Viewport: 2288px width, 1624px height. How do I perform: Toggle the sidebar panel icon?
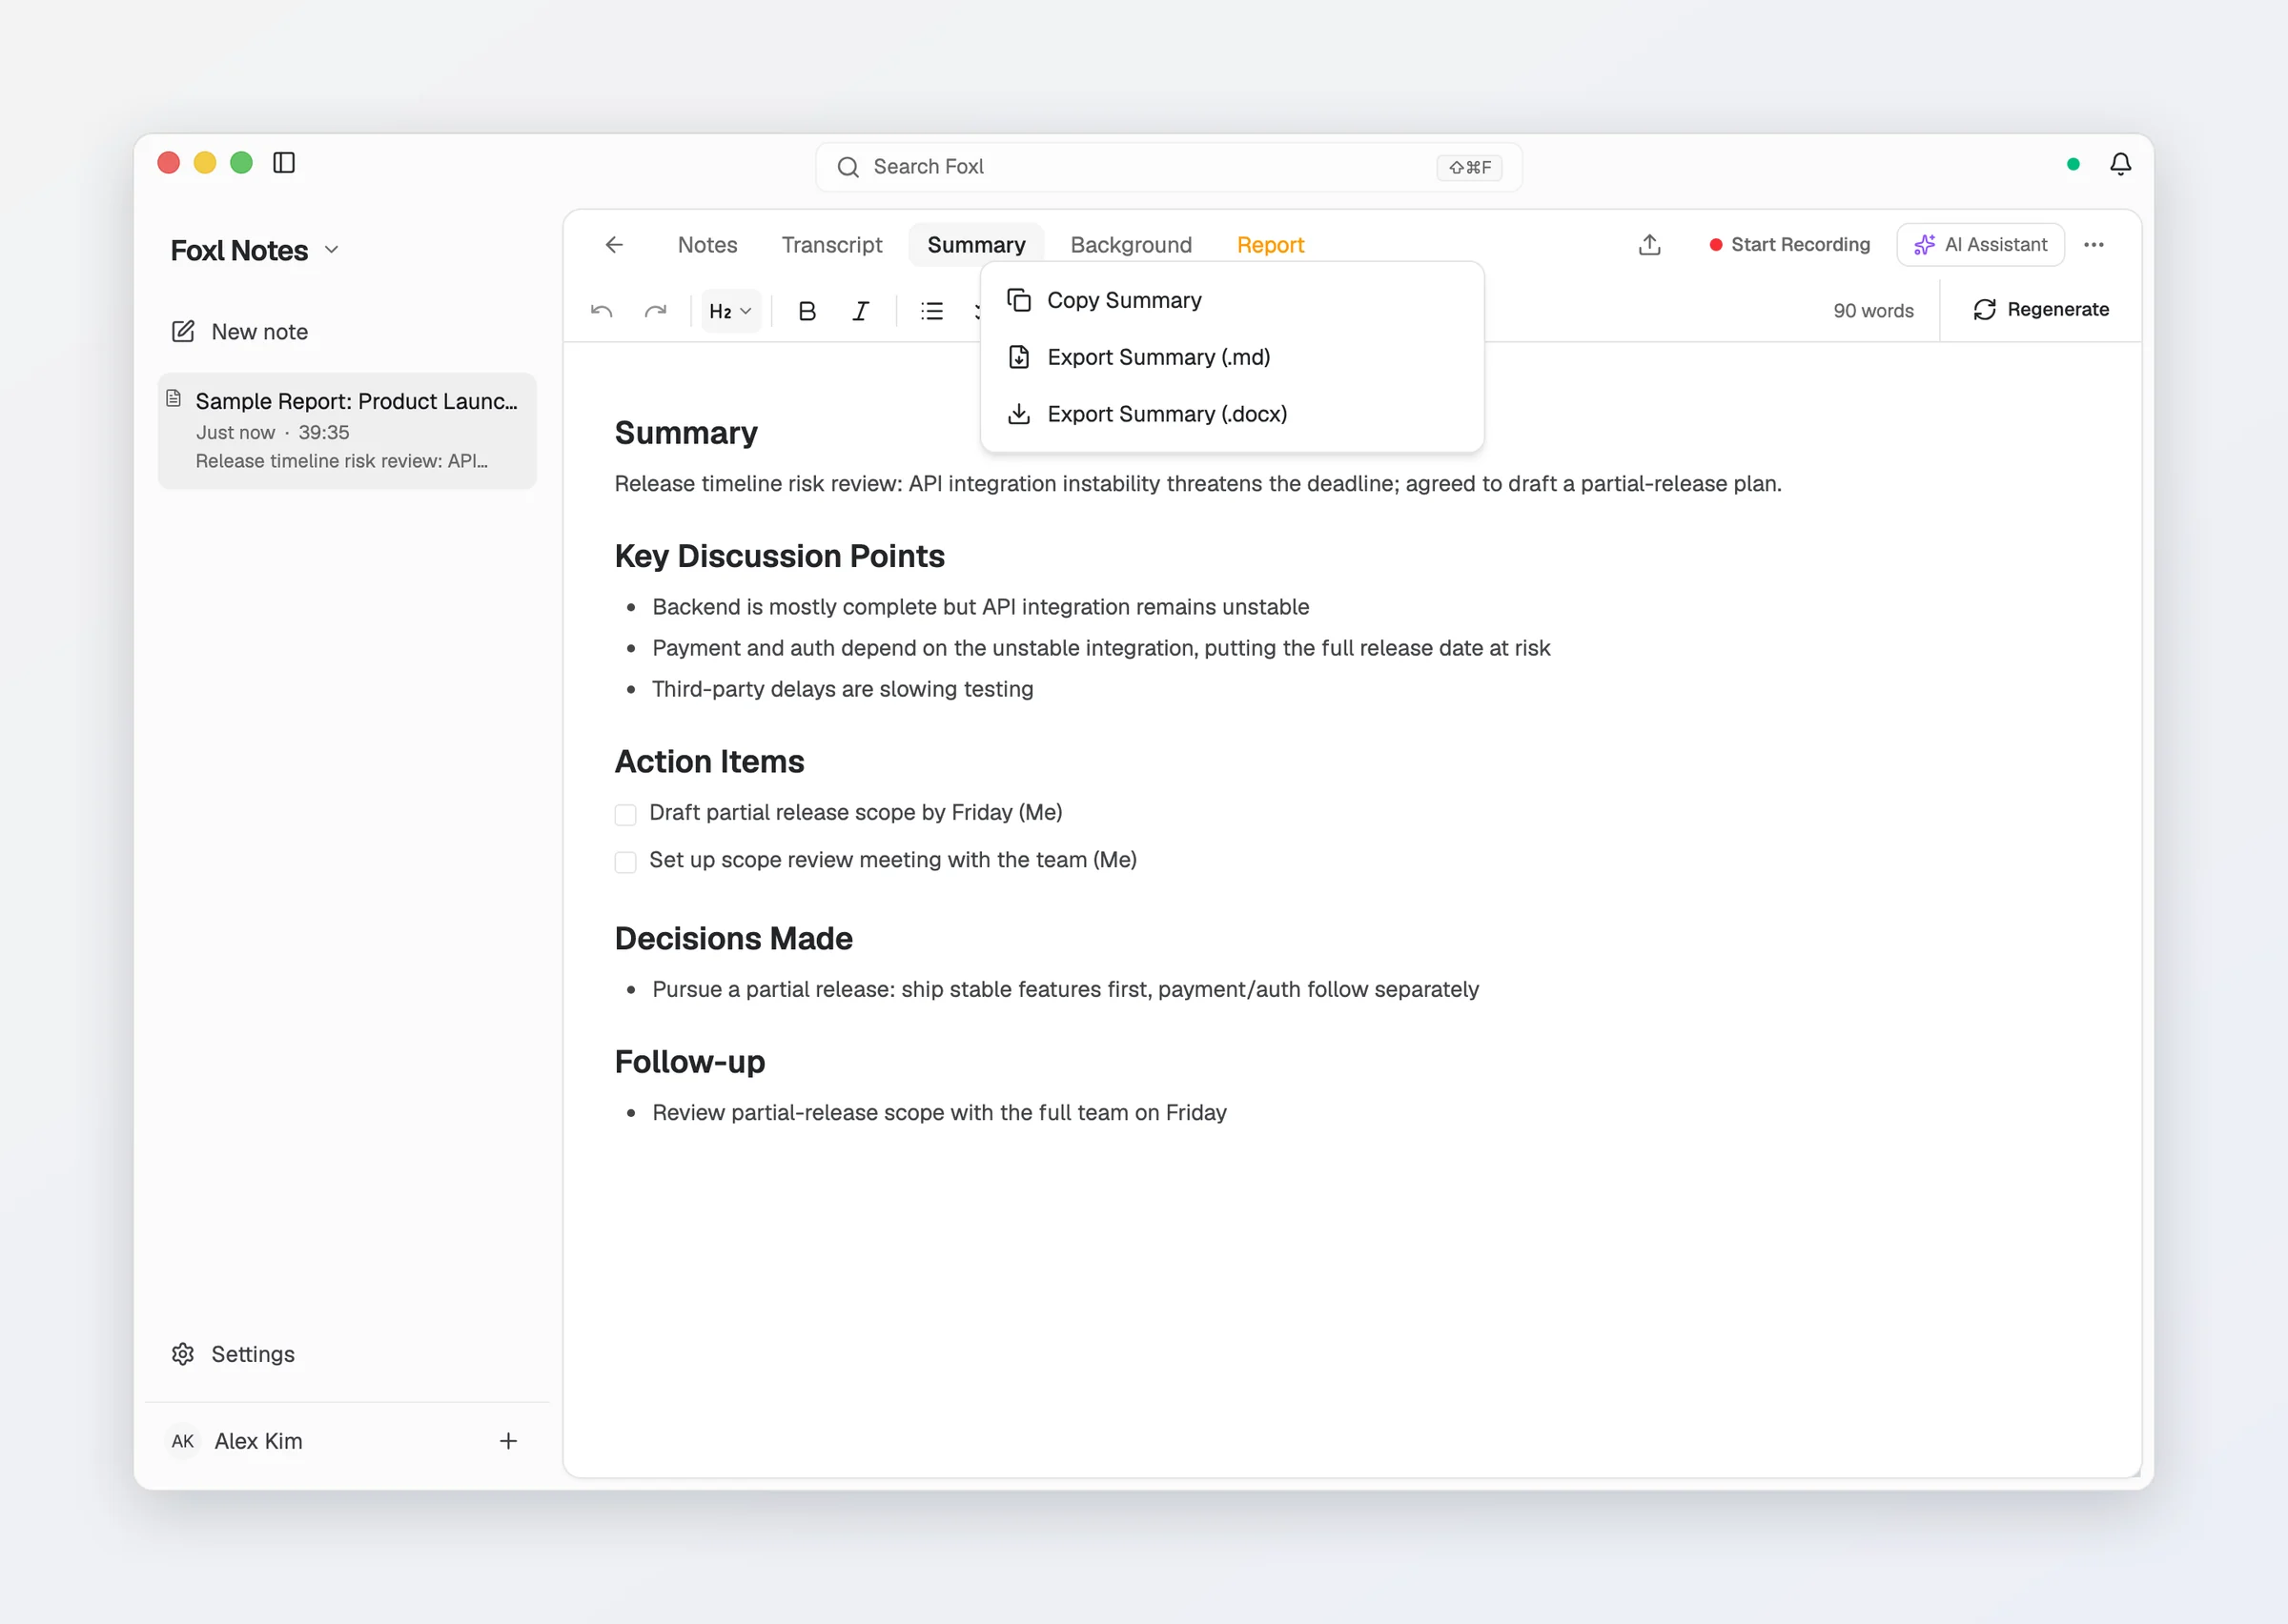[x=284, y=163]
